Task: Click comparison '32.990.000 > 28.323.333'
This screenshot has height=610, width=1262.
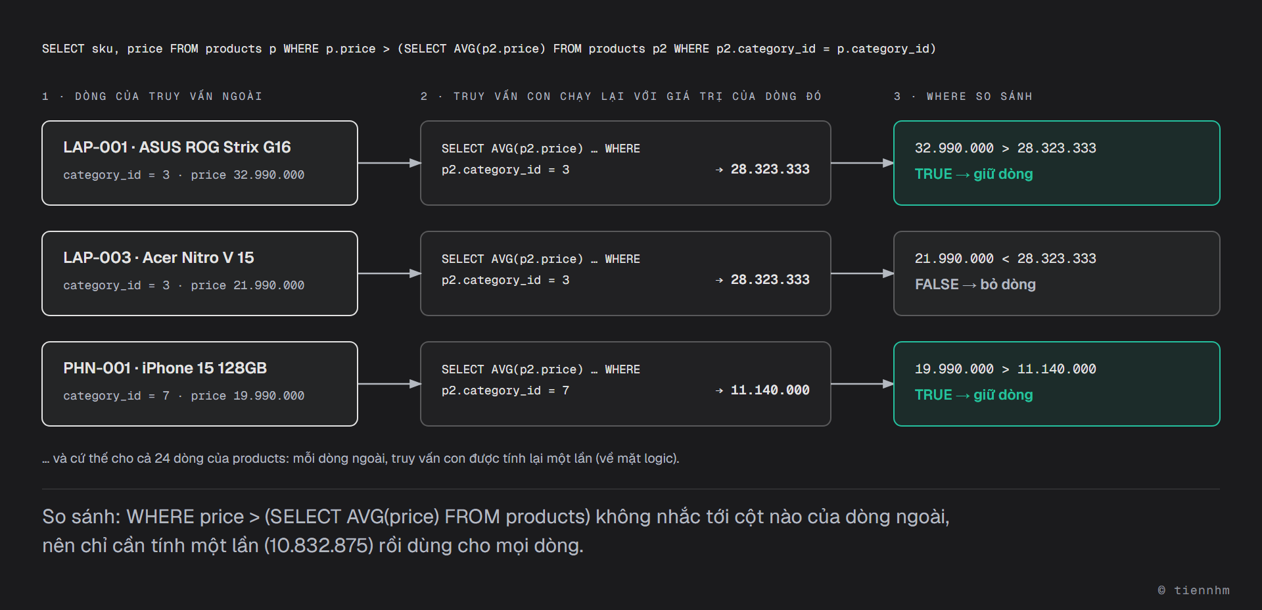Action: point(1006,148)
